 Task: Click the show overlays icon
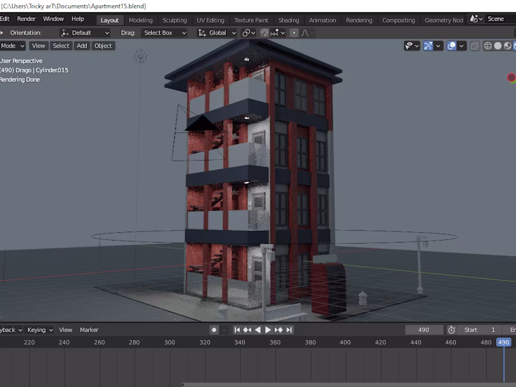click(x=451, y=46)
